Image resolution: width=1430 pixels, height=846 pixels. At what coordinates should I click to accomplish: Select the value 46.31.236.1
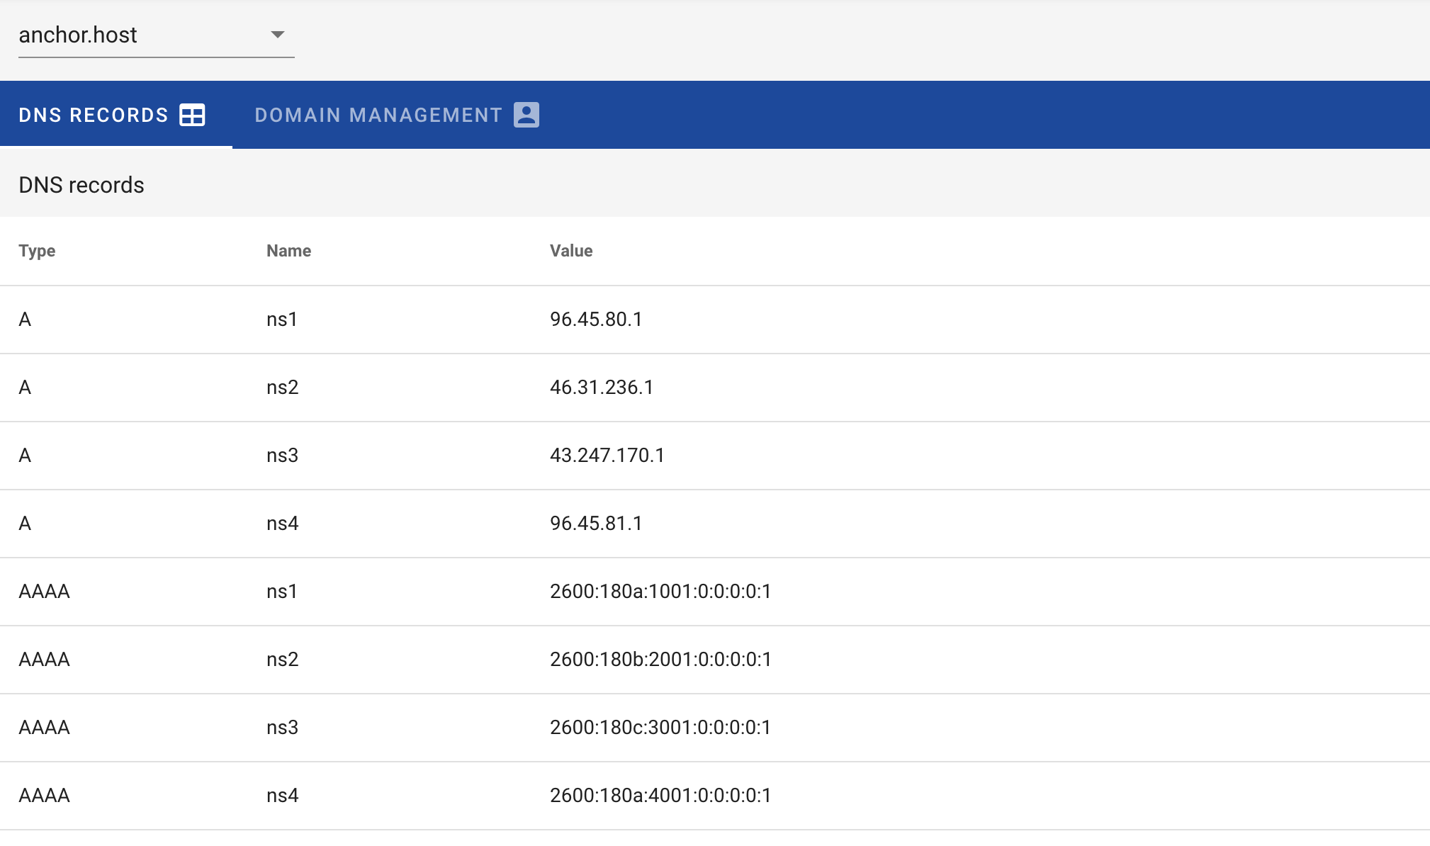(x=602, y=388)
